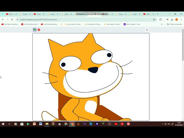Open Bandicam record icon in taskbar

coord(110,124)
